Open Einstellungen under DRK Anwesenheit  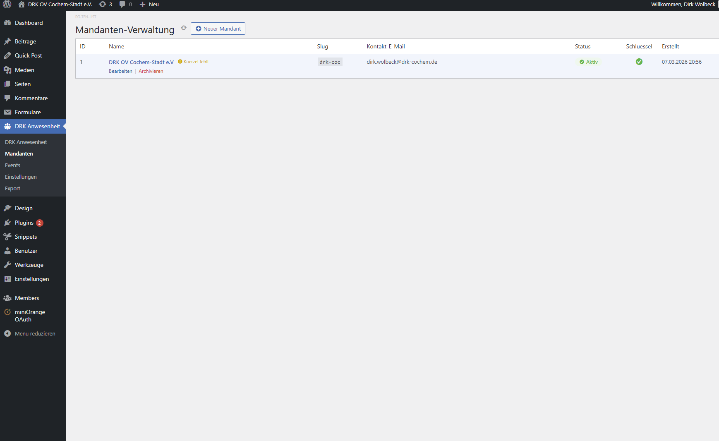21,177
